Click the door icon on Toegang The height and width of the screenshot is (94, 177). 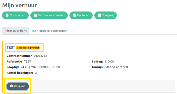tap(99, 15)
